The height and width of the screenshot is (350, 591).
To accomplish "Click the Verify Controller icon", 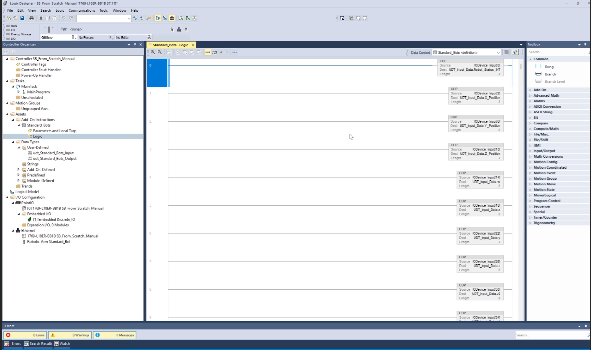I will (x=188, y=18).
